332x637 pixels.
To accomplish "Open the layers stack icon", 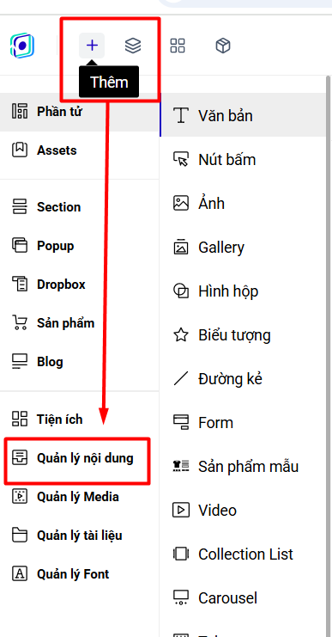I will (x=133, y=46).
